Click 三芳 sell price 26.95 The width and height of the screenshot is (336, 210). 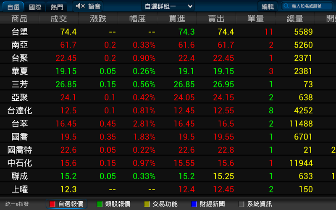223,84
